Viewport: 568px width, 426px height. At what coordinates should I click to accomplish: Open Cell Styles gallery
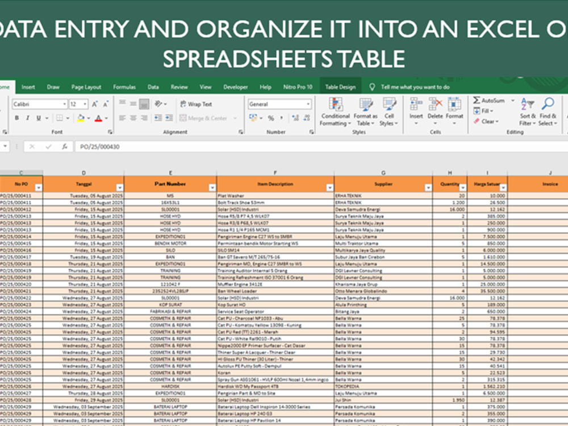389,112
